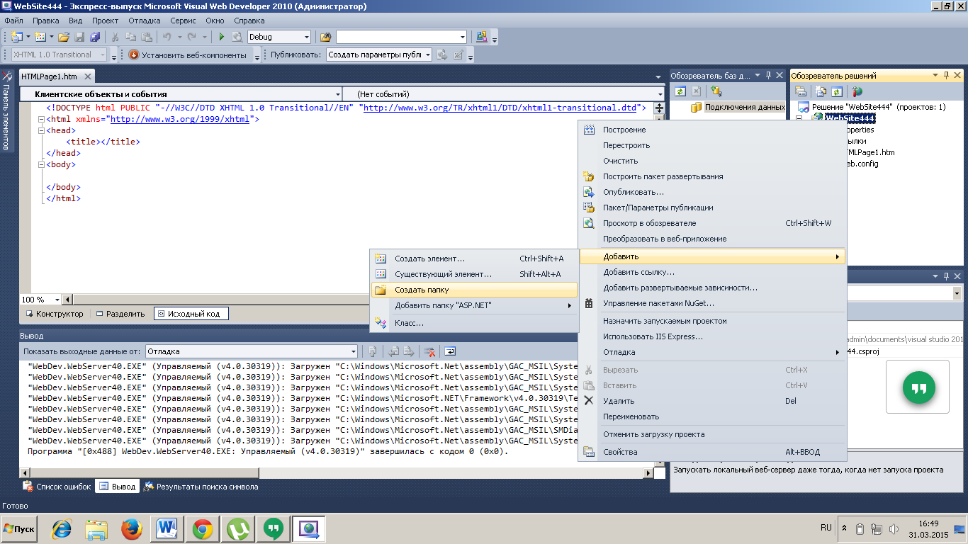
Task: Open the client objects and events dropdown
Action: tap(337, 93)
